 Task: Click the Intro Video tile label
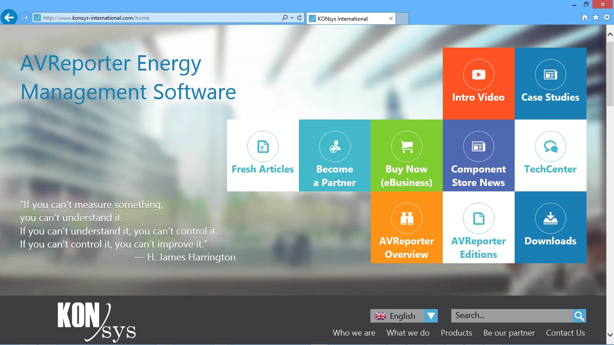(x=478, y=97)
